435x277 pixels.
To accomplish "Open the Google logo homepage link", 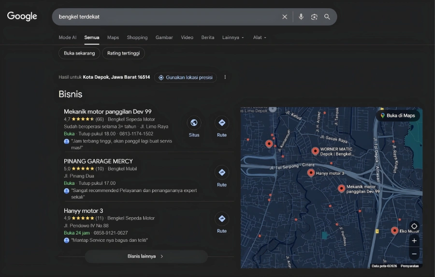I will coord(22,16).
